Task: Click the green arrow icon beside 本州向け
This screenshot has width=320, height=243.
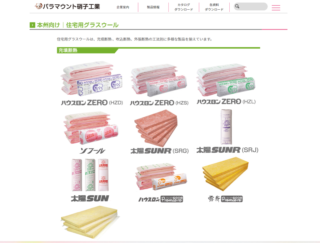Action: point(32,25)
